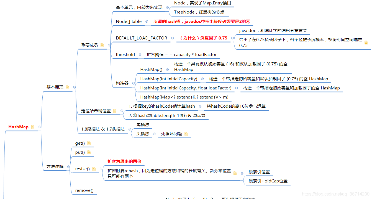Select the DEFAULT_LOAD_FACTOR topic
The width and height of the screenshot is (372, 199).
[x=142, y=38]
